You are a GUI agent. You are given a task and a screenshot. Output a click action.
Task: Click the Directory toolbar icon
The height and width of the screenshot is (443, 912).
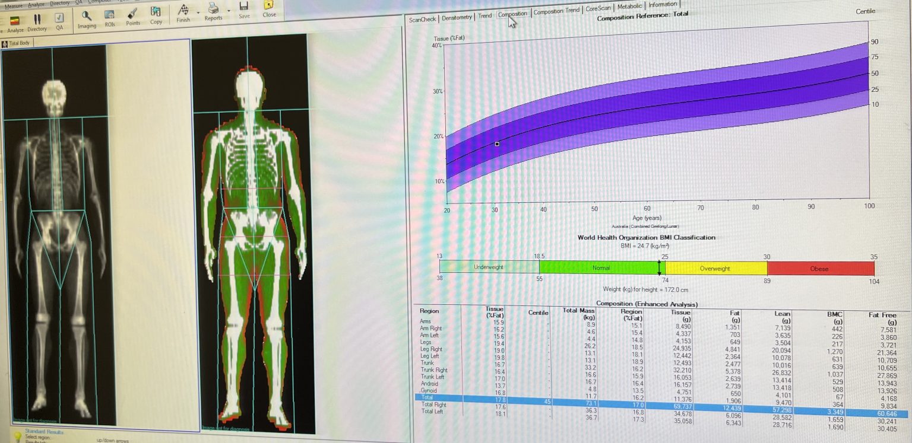[x=37, y=18]
